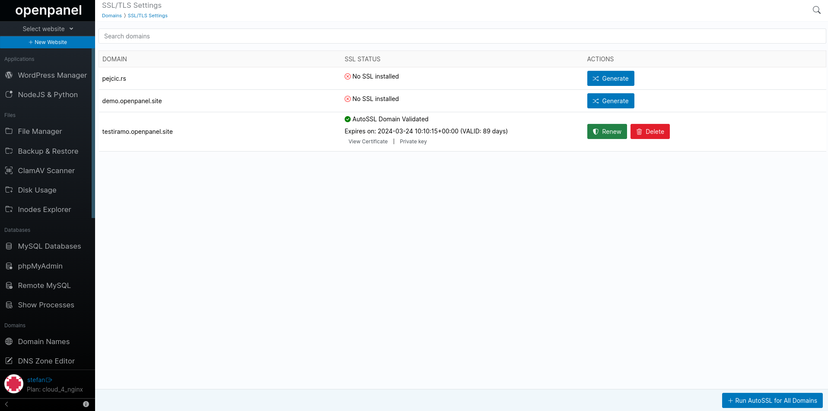Image resolution: width=828 pixels, height=411 pixels.
Task: Click stefan username link
Action: 36,380
